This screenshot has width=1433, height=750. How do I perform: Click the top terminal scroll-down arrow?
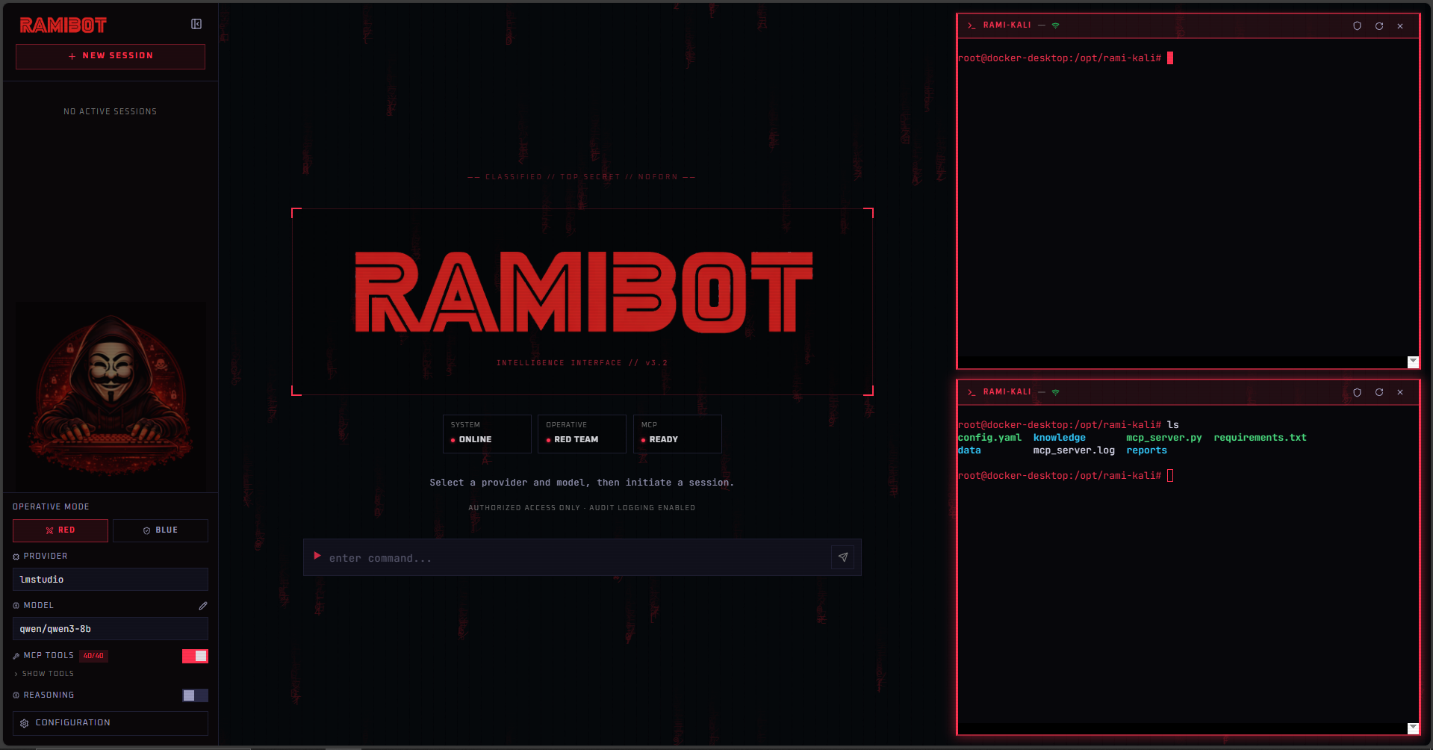tap(1413, 362)
